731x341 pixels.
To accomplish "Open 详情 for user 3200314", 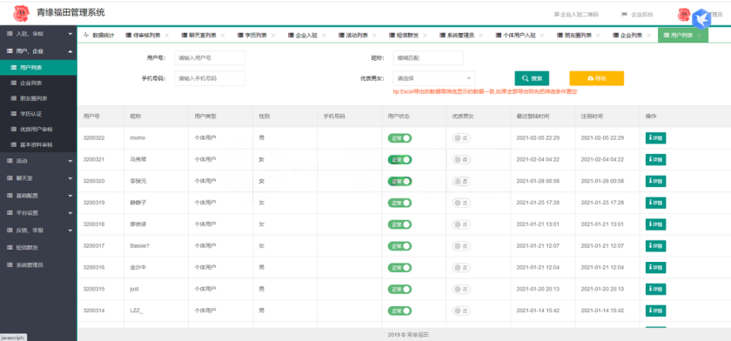I will (655, 311).
